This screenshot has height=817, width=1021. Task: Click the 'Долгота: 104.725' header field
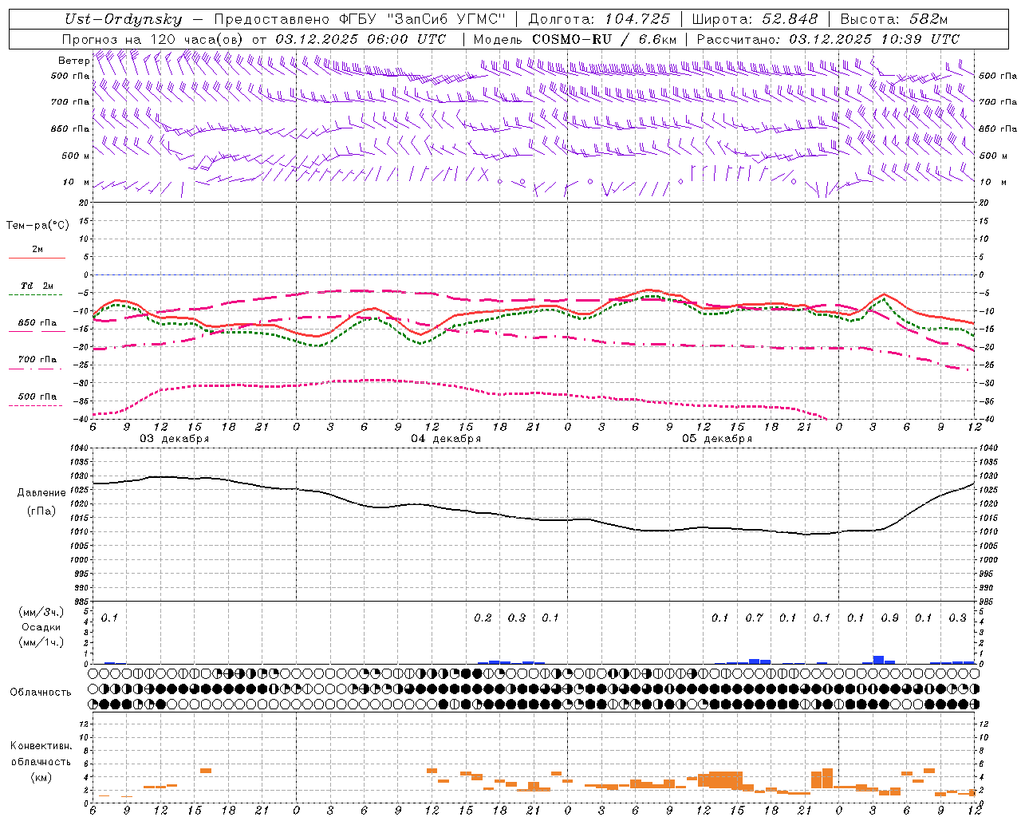click(x=599, y=20)
